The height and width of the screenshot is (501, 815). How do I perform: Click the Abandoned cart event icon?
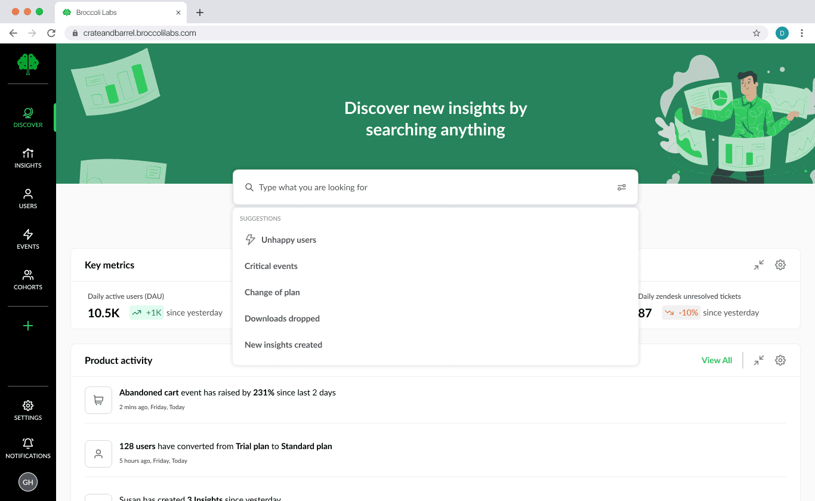[x=98, y=400]
